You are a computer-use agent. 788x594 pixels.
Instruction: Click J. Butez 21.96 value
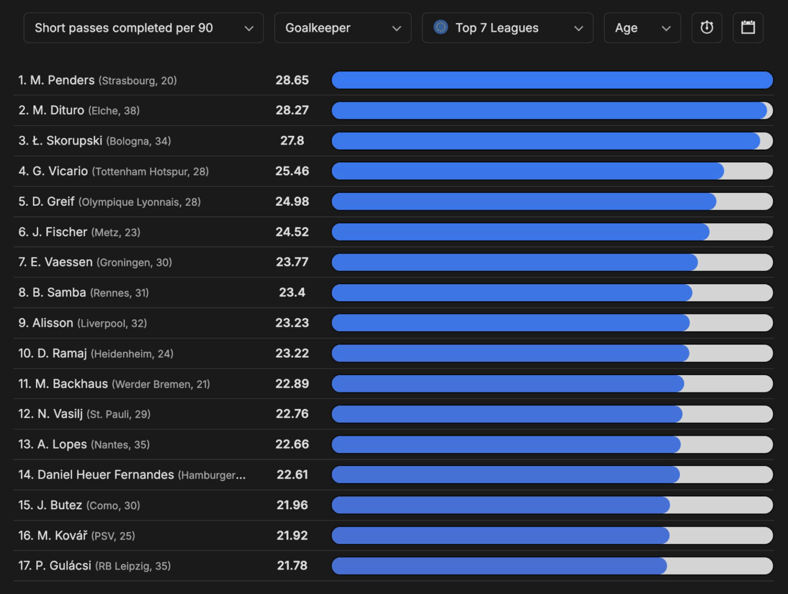pos(292,505)
